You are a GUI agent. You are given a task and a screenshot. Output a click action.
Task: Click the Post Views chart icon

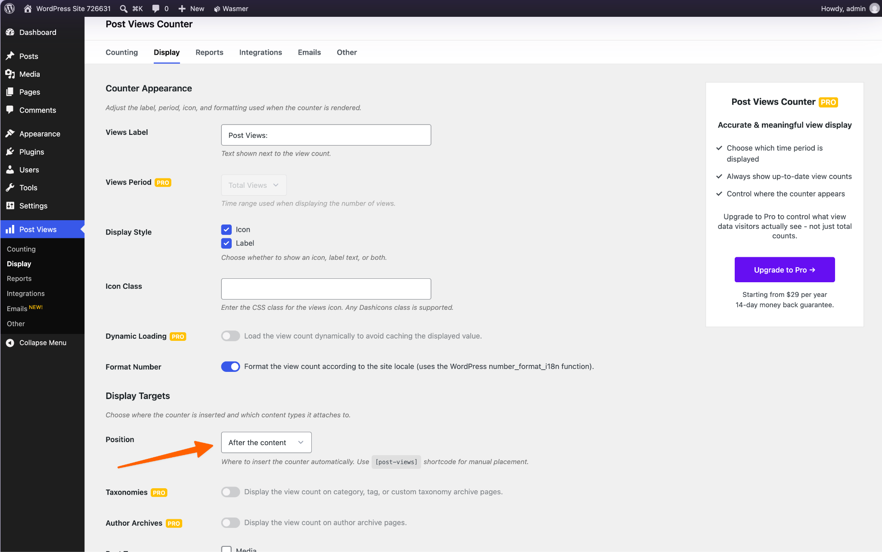tap(10, 229)
